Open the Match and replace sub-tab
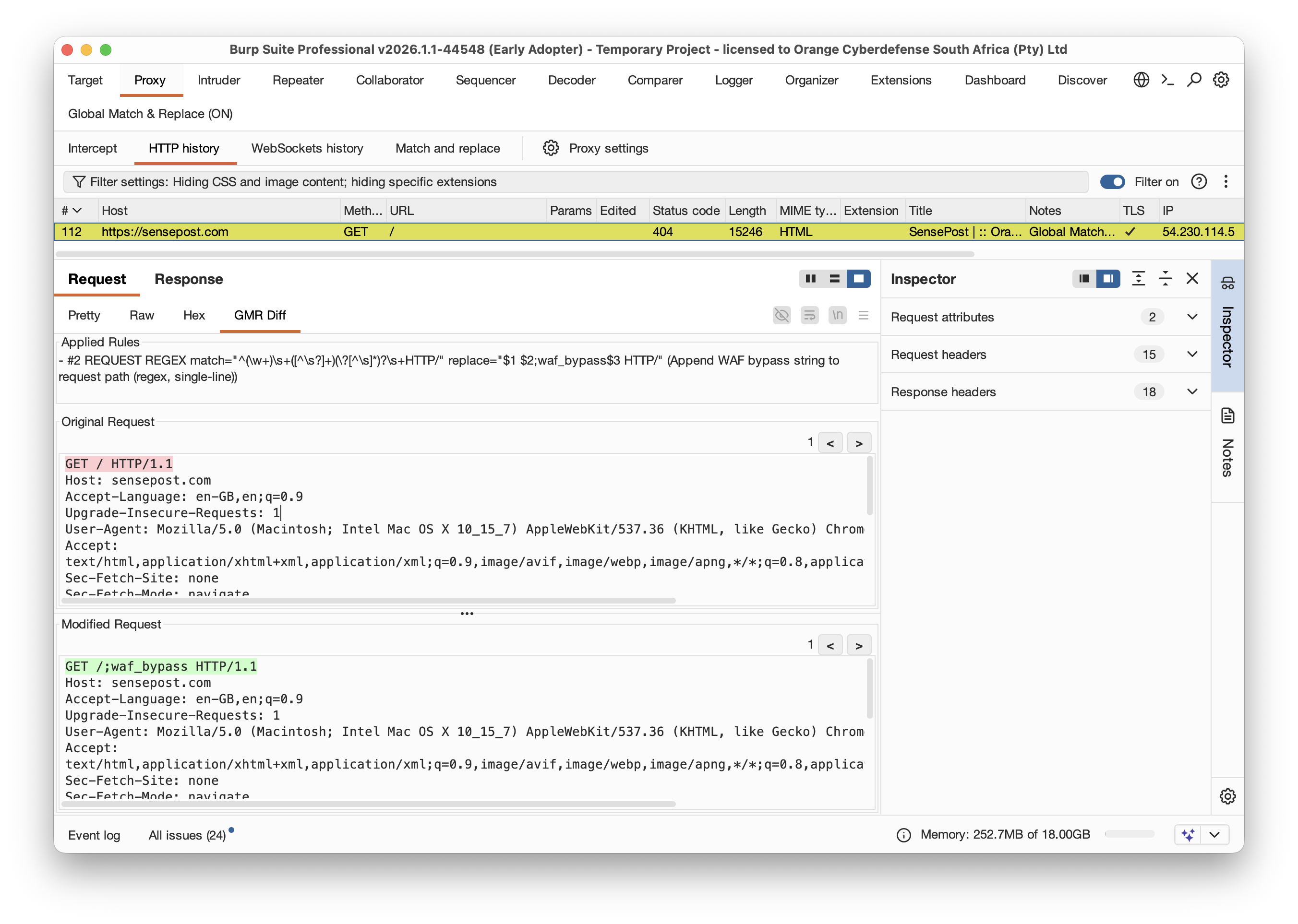This screenshot has height=924, width=1298. tap(447, 148)
